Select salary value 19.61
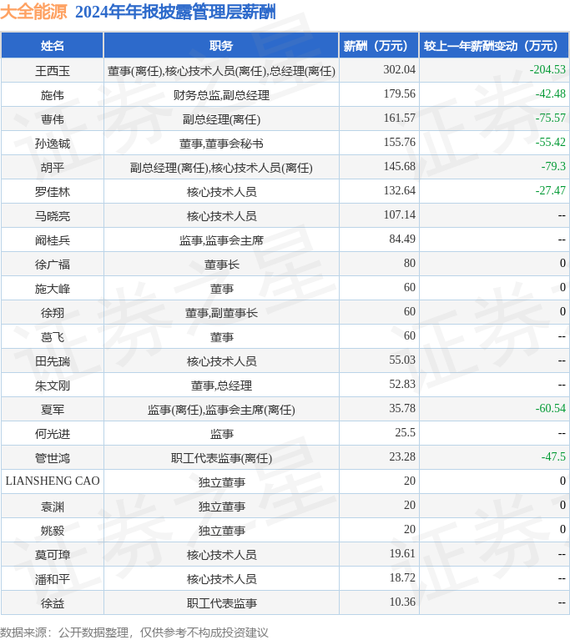570x640 pixels. (402, 553)
